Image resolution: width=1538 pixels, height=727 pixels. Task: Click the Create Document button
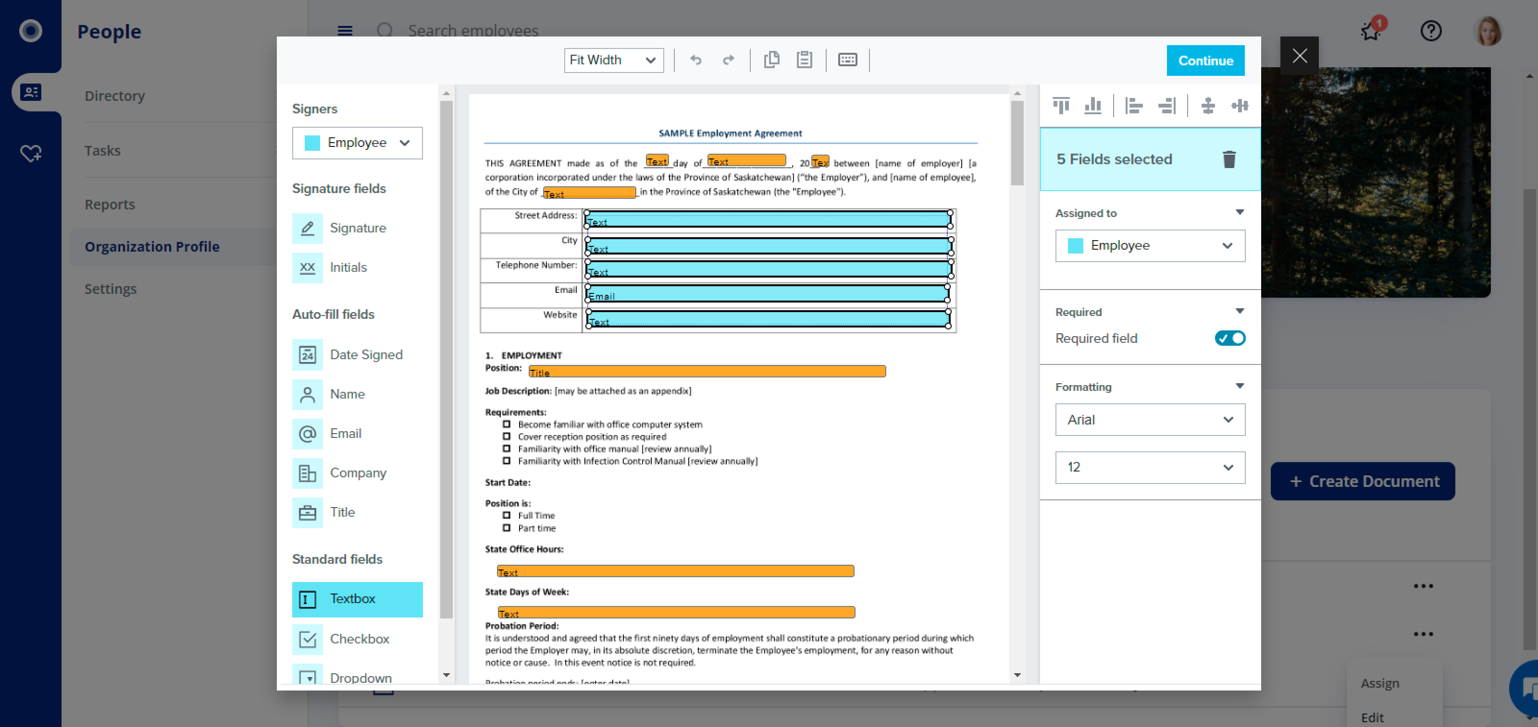1363,481
